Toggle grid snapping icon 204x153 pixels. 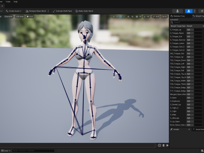[137, 17]
